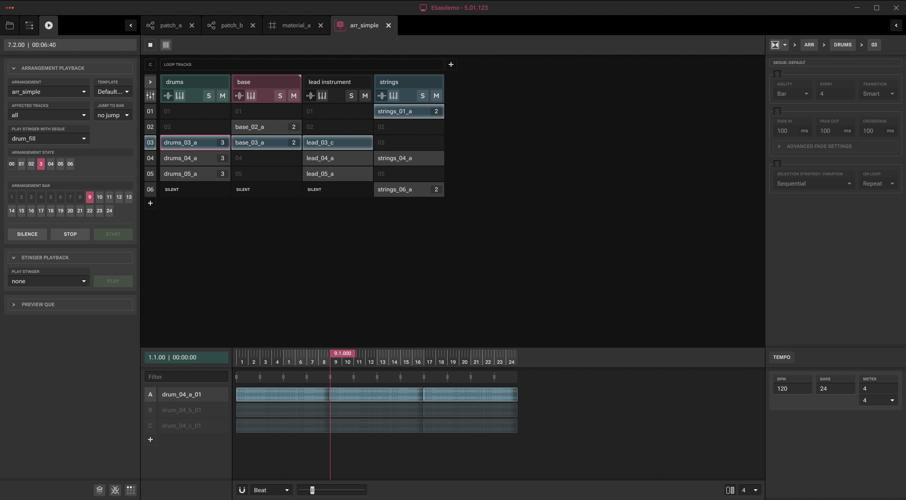Click the stop square button in the toolbar

click(x=150, y=45)
